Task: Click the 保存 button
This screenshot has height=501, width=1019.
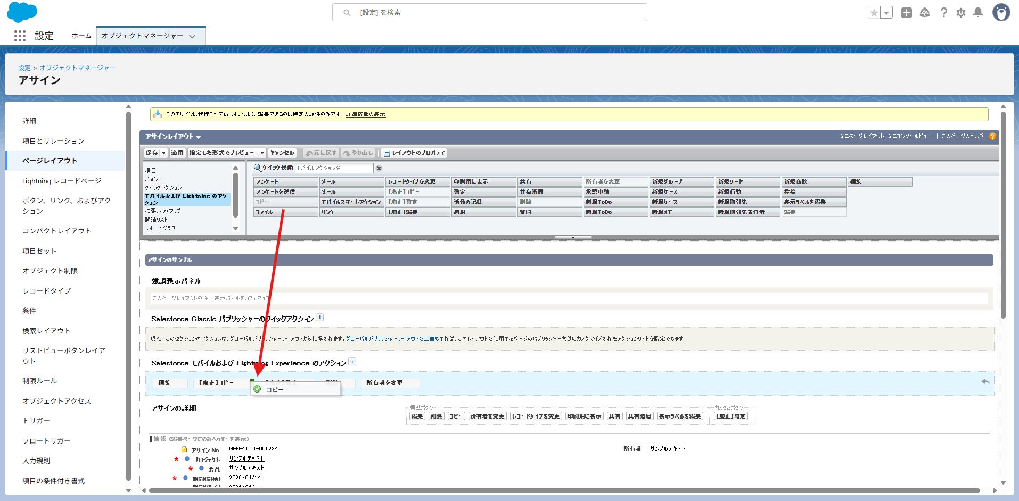Action: pos(152,153)
